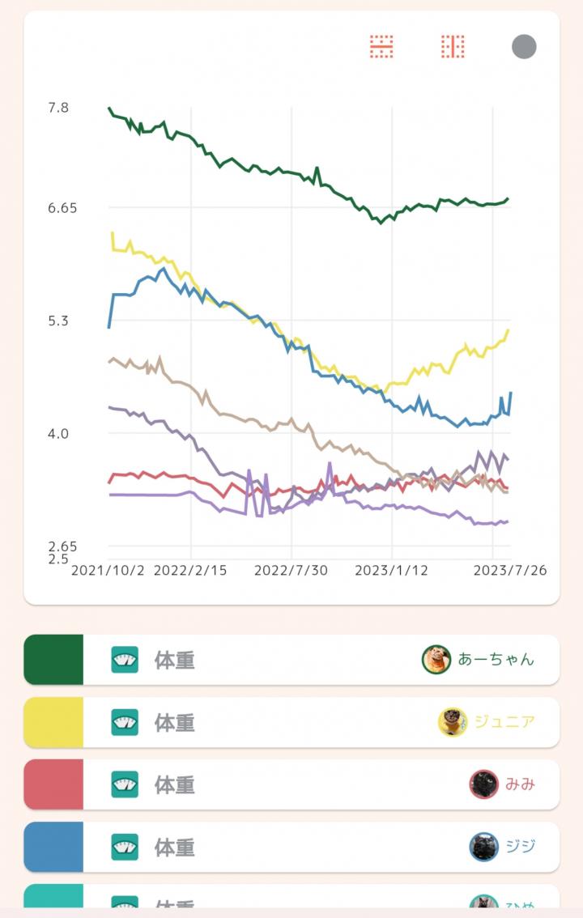The width and height of the screenshot is (583, 918).
Task: Open the ジュニア name label
Action: pyautogui.click(x=504, y=722)
